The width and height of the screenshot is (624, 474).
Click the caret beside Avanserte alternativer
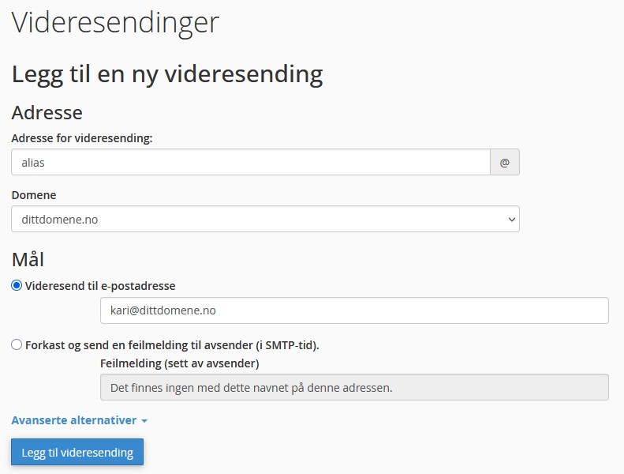tap(144, 421)
